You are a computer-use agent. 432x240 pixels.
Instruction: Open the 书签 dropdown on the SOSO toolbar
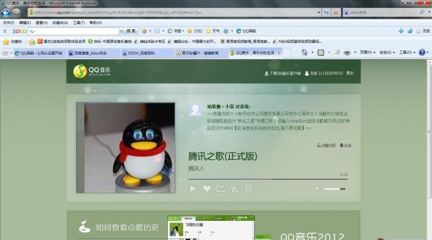[176, 31]
